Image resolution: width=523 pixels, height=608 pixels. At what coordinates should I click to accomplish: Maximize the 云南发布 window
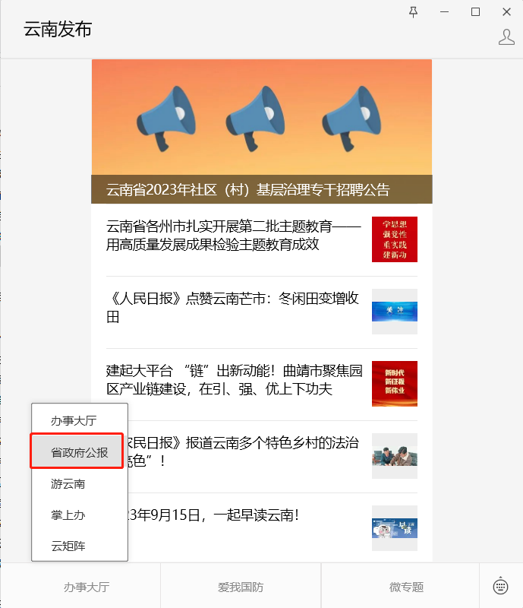(x=475, y=12)
